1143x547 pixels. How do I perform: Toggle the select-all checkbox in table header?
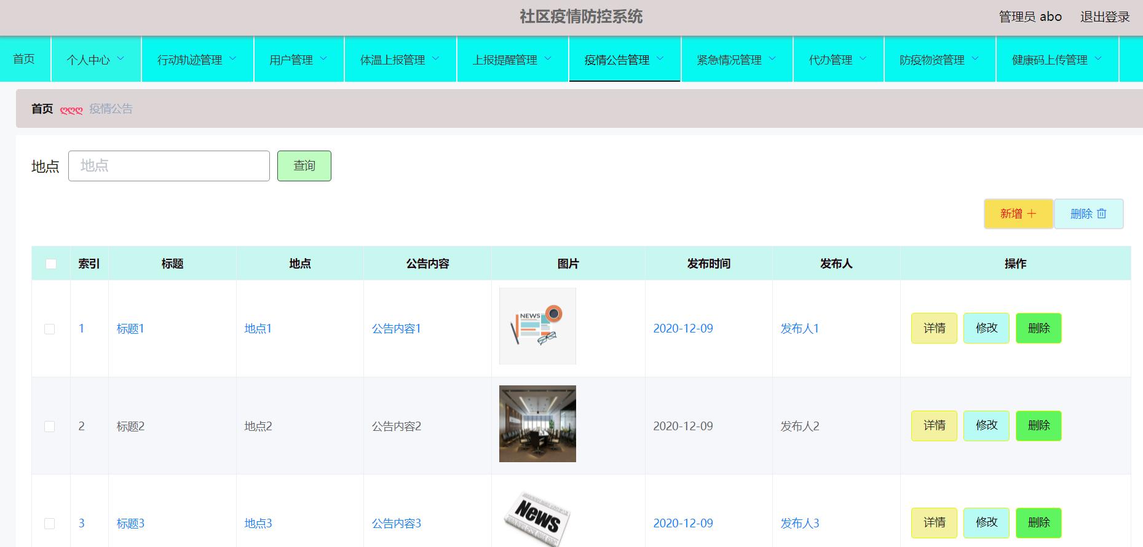click(x=51, y=264)
